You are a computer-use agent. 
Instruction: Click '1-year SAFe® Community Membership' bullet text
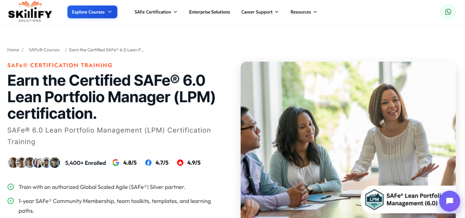(x=114, y=206)
